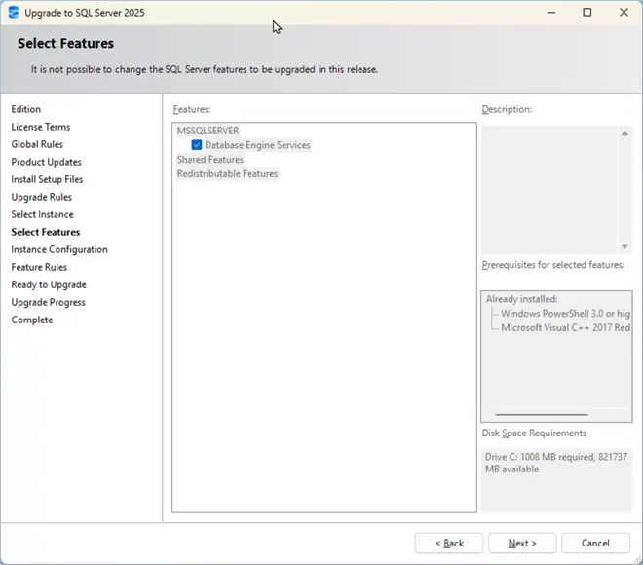Click the Next button
The height and width of the screenshot is (565, 643).
(522, 543)
